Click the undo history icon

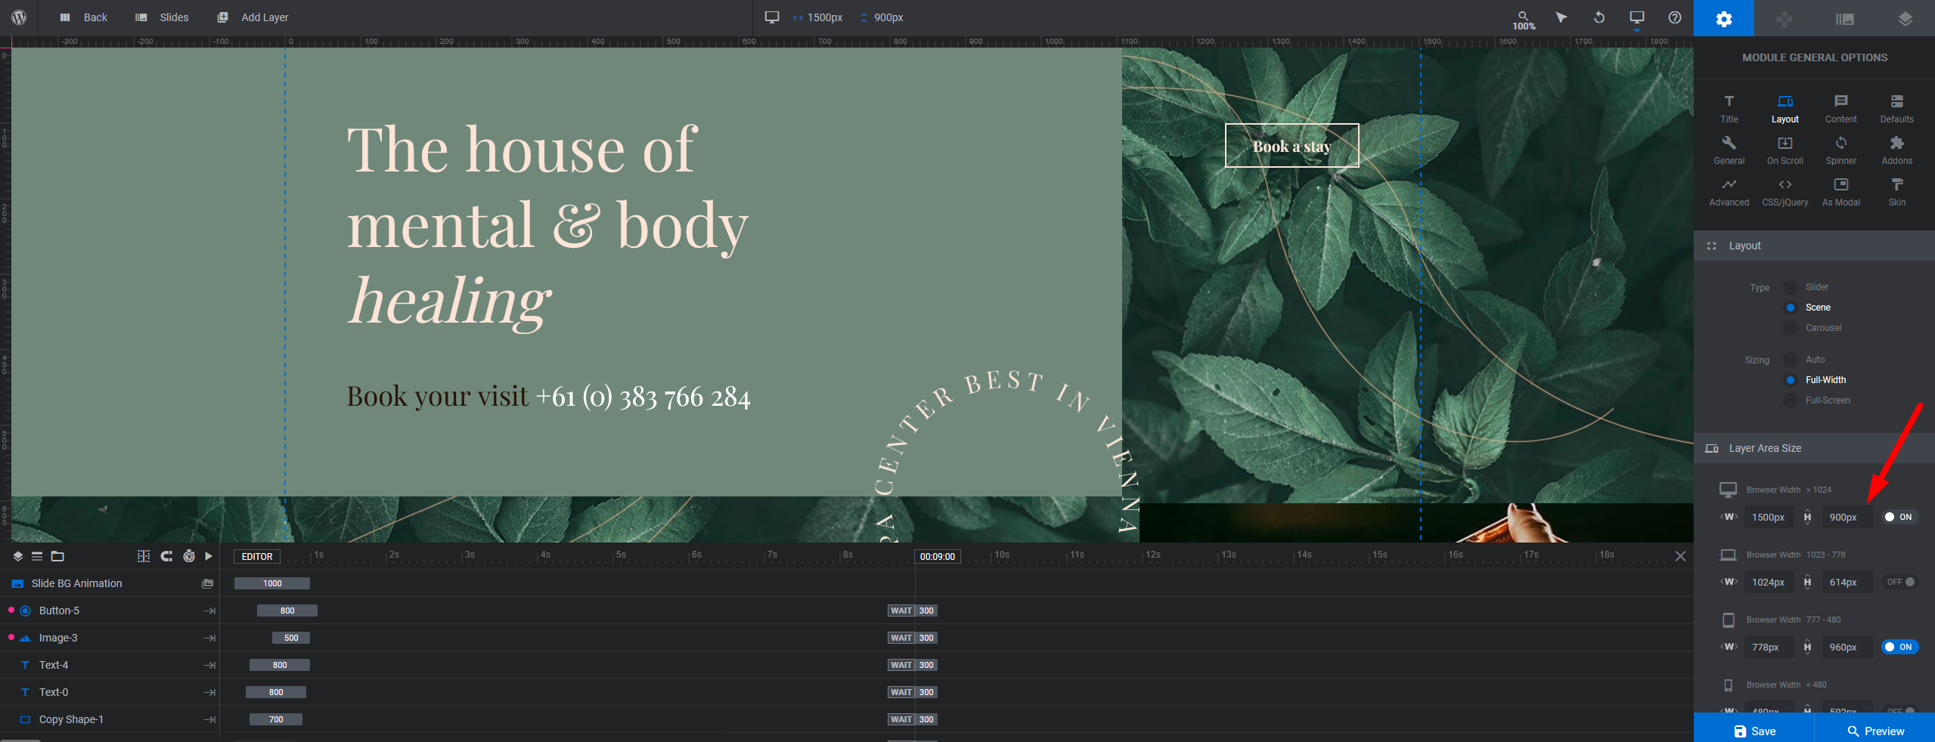pyautogui.click(x=1599, y=17)
